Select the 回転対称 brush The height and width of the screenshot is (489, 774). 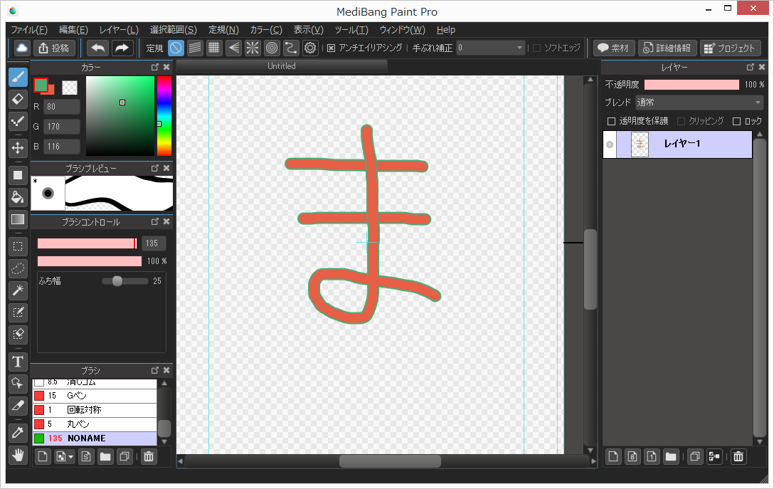point(95,410)
